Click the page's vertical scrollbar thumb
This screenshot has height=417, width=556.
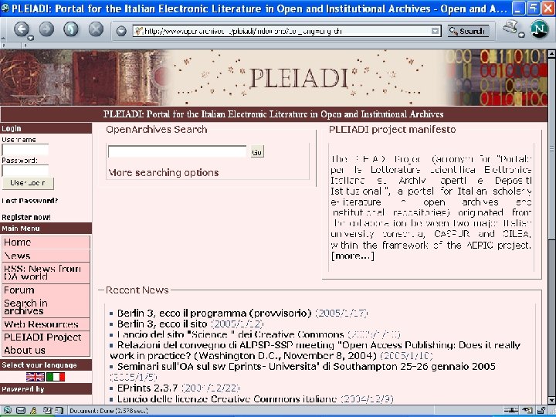[551, 149]
